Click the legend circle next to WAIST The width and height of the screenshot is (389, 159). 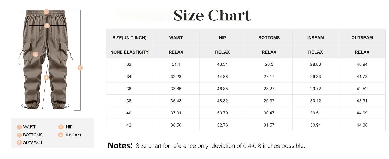tap(19, 127)
